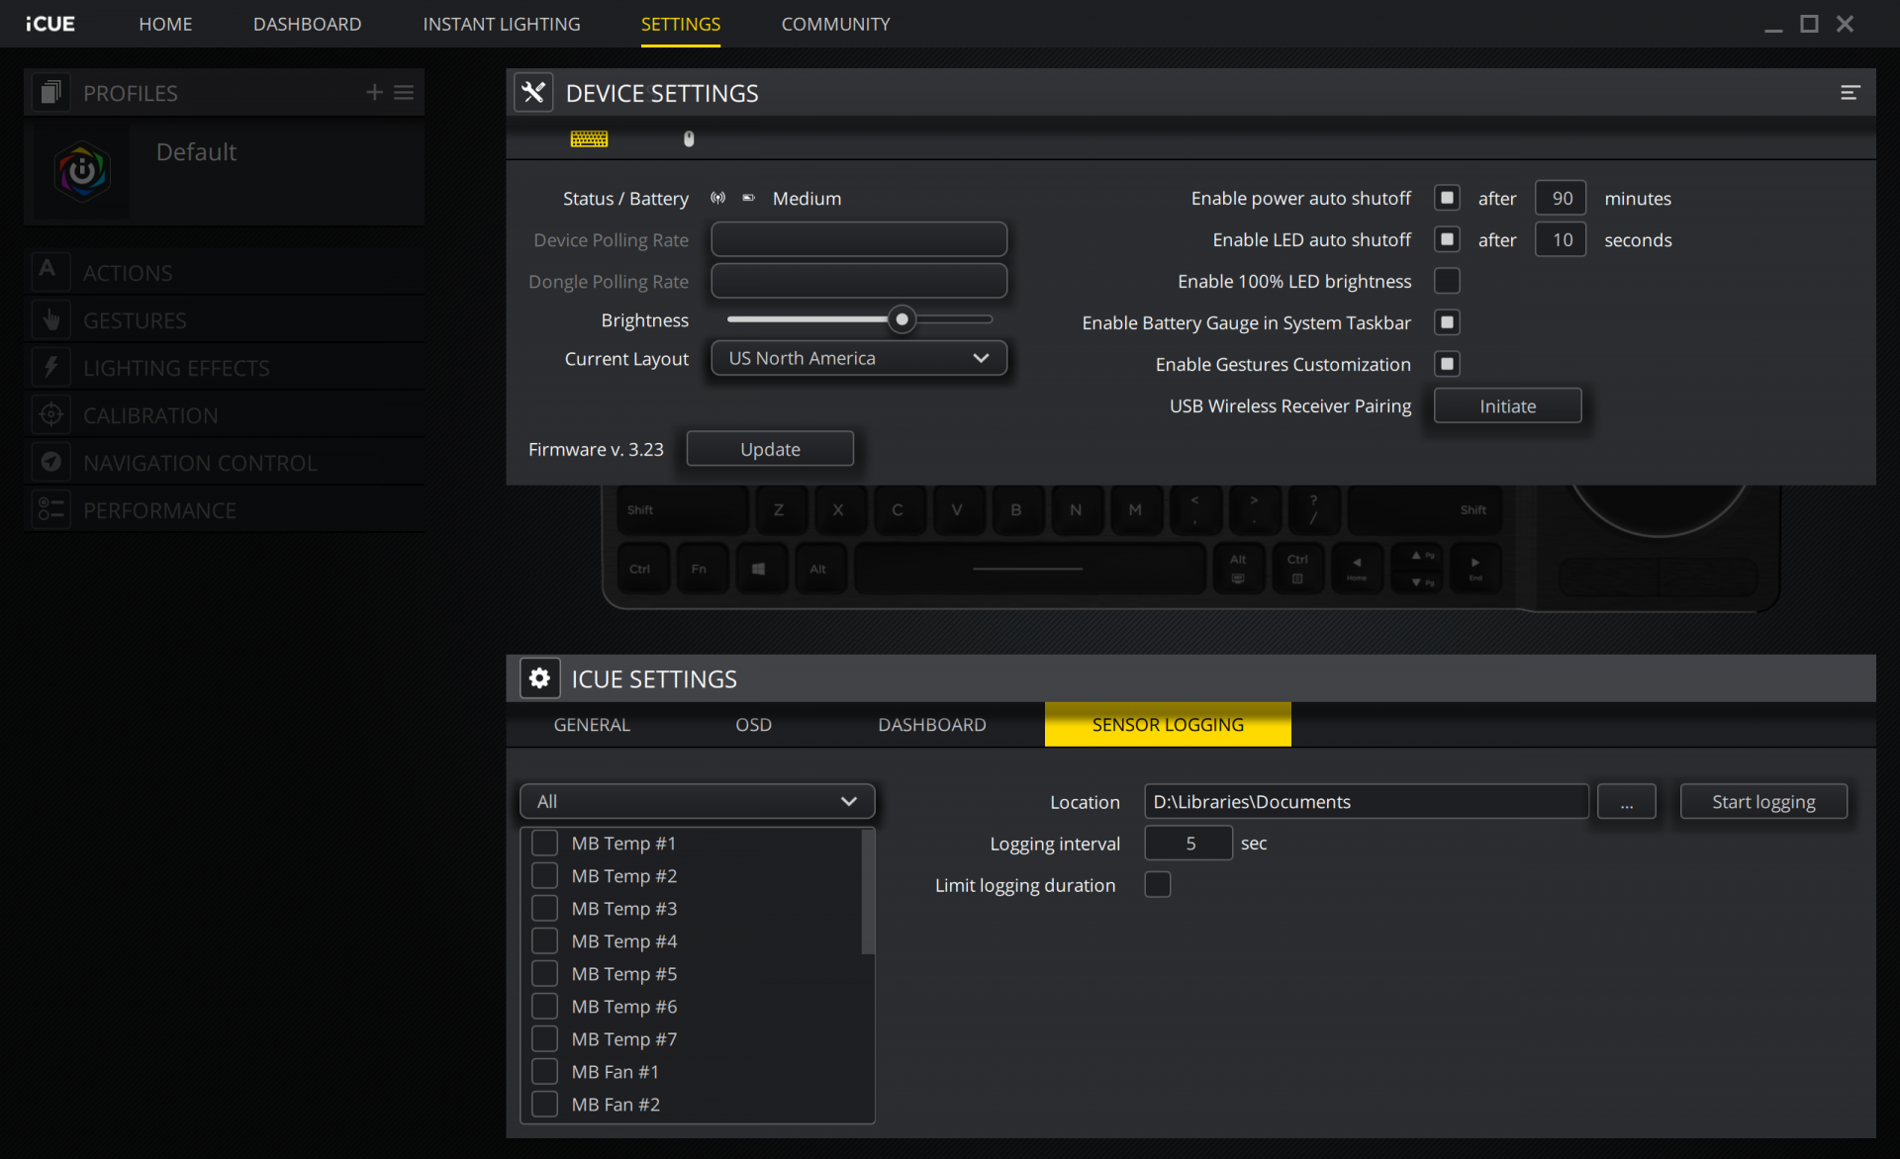Viewport: 1900px width, 1159px height.
Task: Expand the Current Layout dropdown
Action: [858, 358]
